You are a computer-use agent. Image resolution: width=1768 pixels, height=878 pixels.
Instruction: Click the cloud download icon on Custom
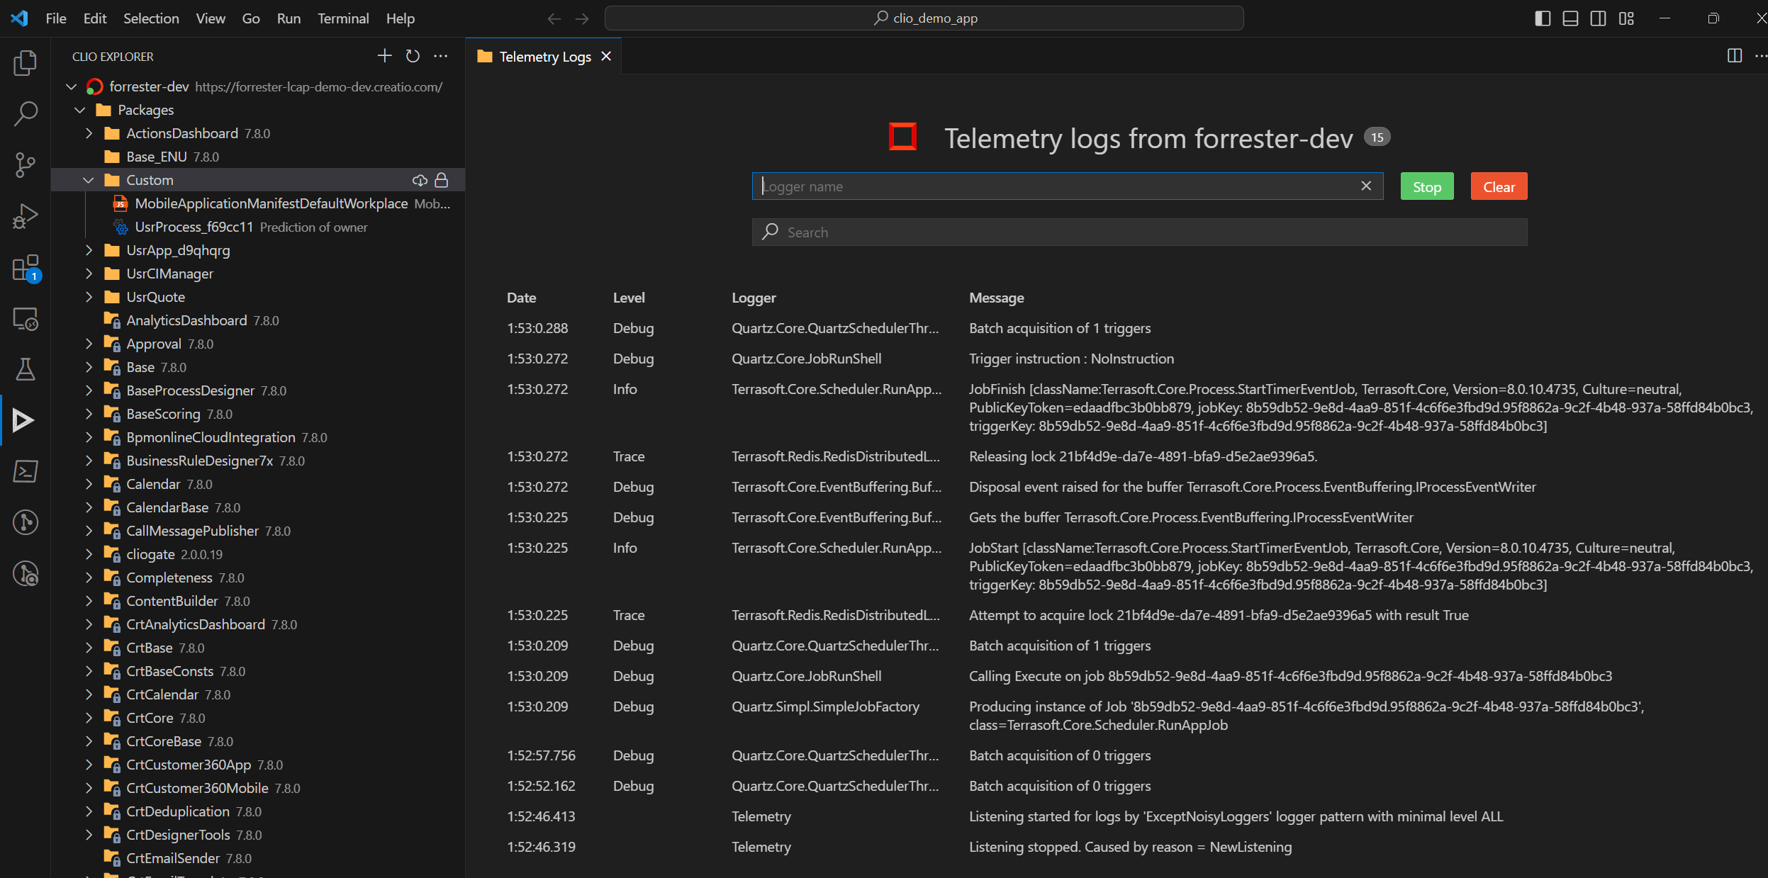tap(420, 180)
